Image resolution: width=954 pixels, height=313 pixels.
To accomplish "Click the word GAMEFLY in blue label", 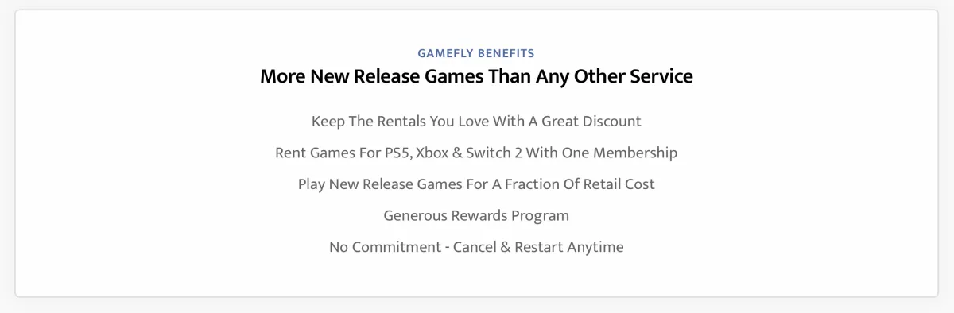I will pyautogui.click(x=445, y=53).
